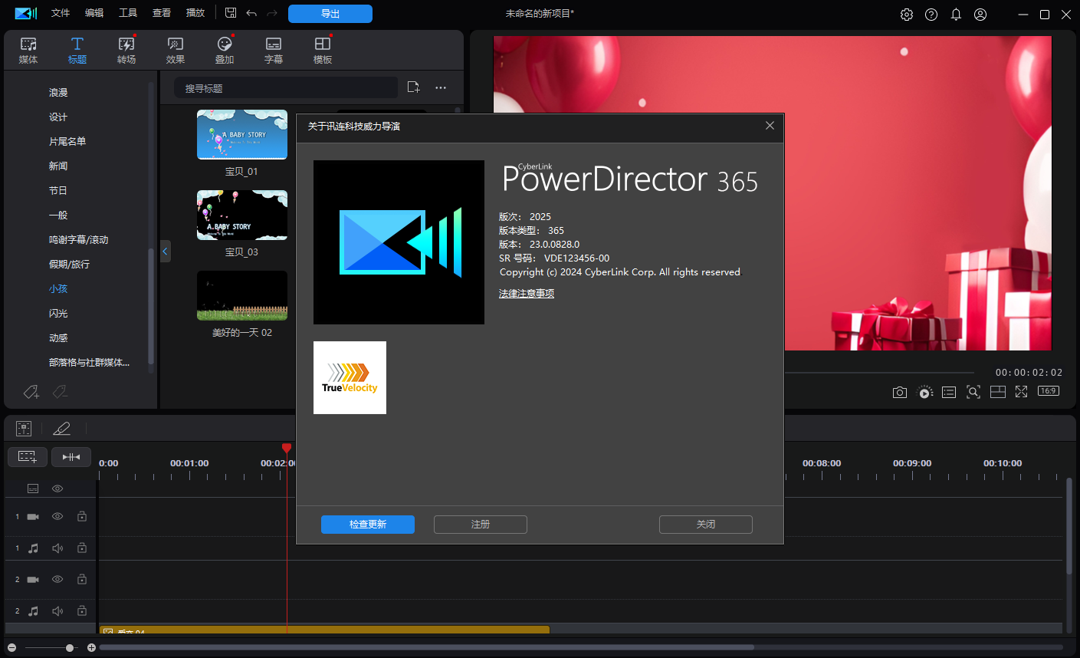1080x658 pixels.
Task: Open the 文件 menu
Action: tap(61, 13)
